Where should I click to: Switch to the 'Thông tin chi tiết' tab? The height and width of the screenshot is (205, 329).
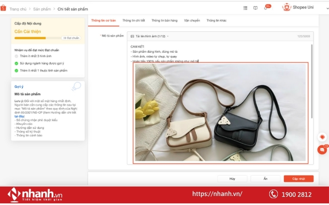tap(133, 21)
